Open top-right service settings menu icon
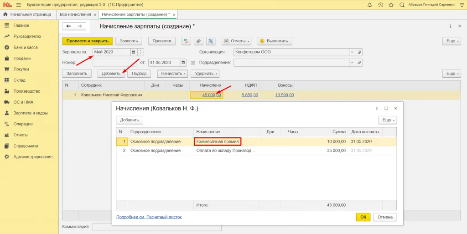 click(x=462, y=5)
